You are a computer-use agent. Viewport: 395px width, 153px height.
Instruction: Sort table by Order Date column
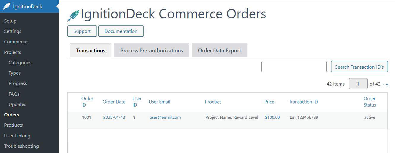114,102
